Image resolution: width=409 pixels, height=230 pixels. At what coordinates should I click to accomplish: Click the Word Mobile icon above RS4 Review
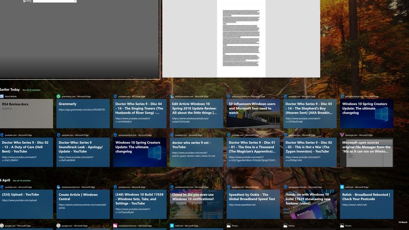pyautogui.click(x=2, y=96)
